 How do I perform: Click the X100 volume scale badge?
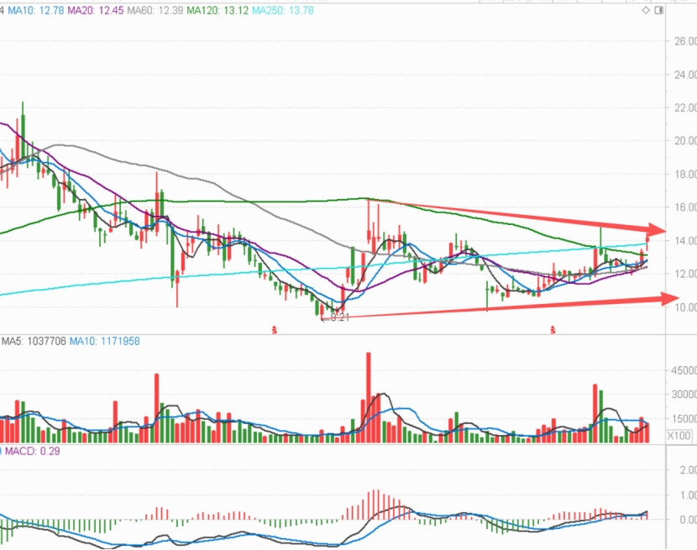pyautogui.click(x=679, y=436)
